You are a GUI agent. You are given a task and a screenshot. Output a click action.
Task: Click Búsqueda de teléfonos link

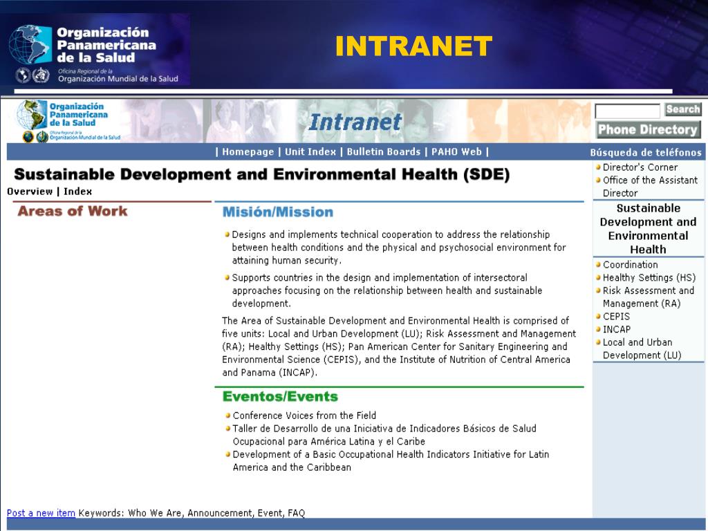[646, 153]
